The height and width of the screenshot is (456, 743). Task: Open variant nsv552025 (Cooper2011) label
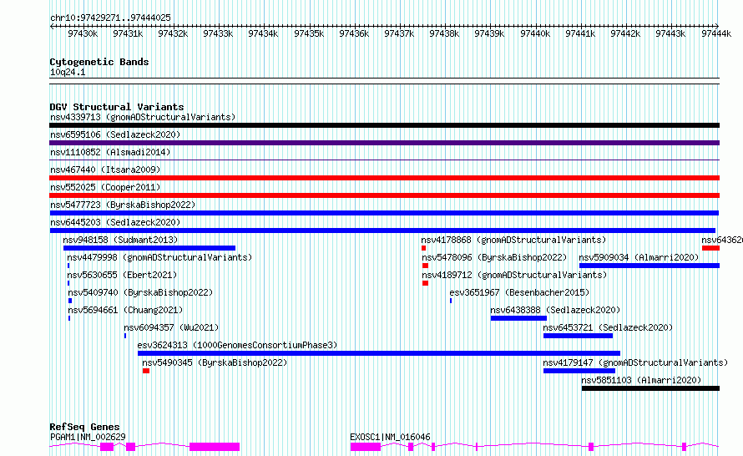[105, 187]
